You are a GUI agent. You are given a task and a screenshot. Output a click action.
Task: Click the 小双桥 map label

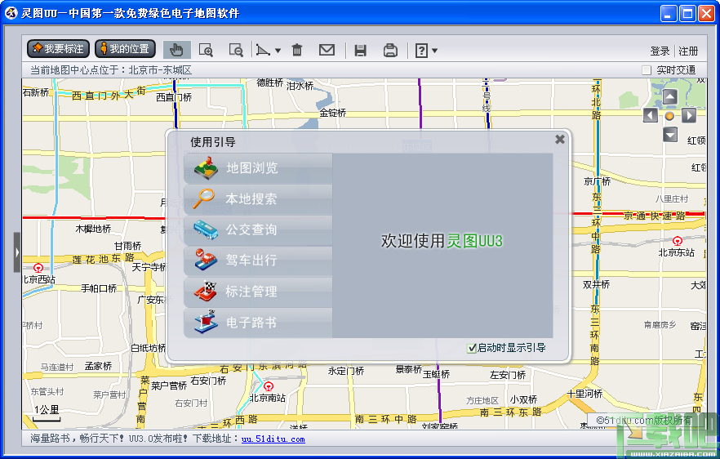coord(523,399)
